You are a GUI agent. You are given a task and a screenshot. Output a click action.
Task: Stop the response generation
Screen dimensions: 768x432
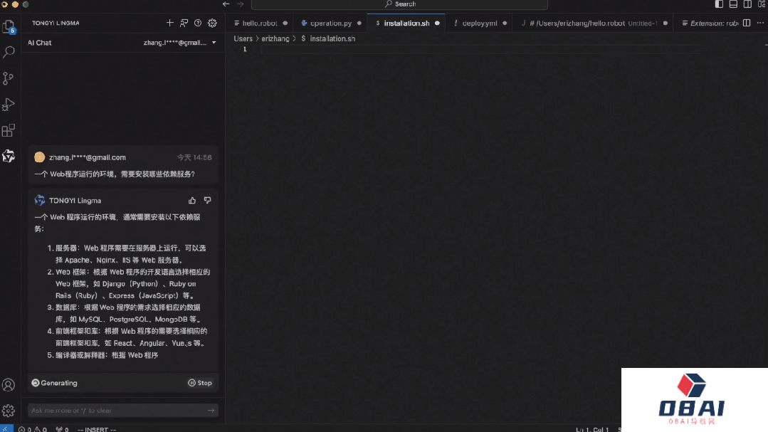pyautogui.click(x=200, y=383)
